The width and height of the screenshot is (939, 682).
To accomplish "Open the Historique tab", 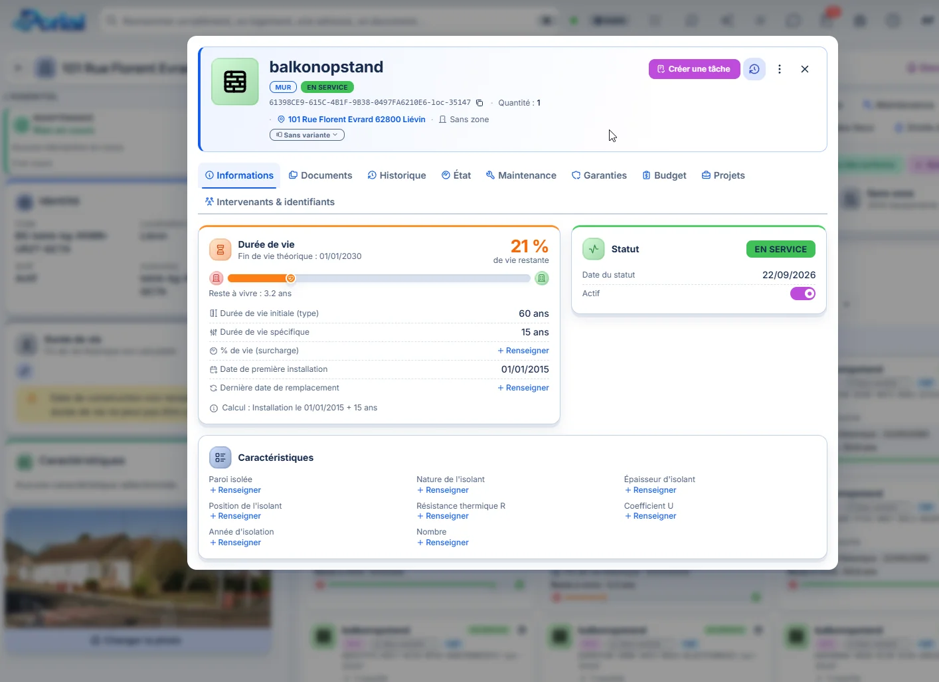I will (397, 175).
